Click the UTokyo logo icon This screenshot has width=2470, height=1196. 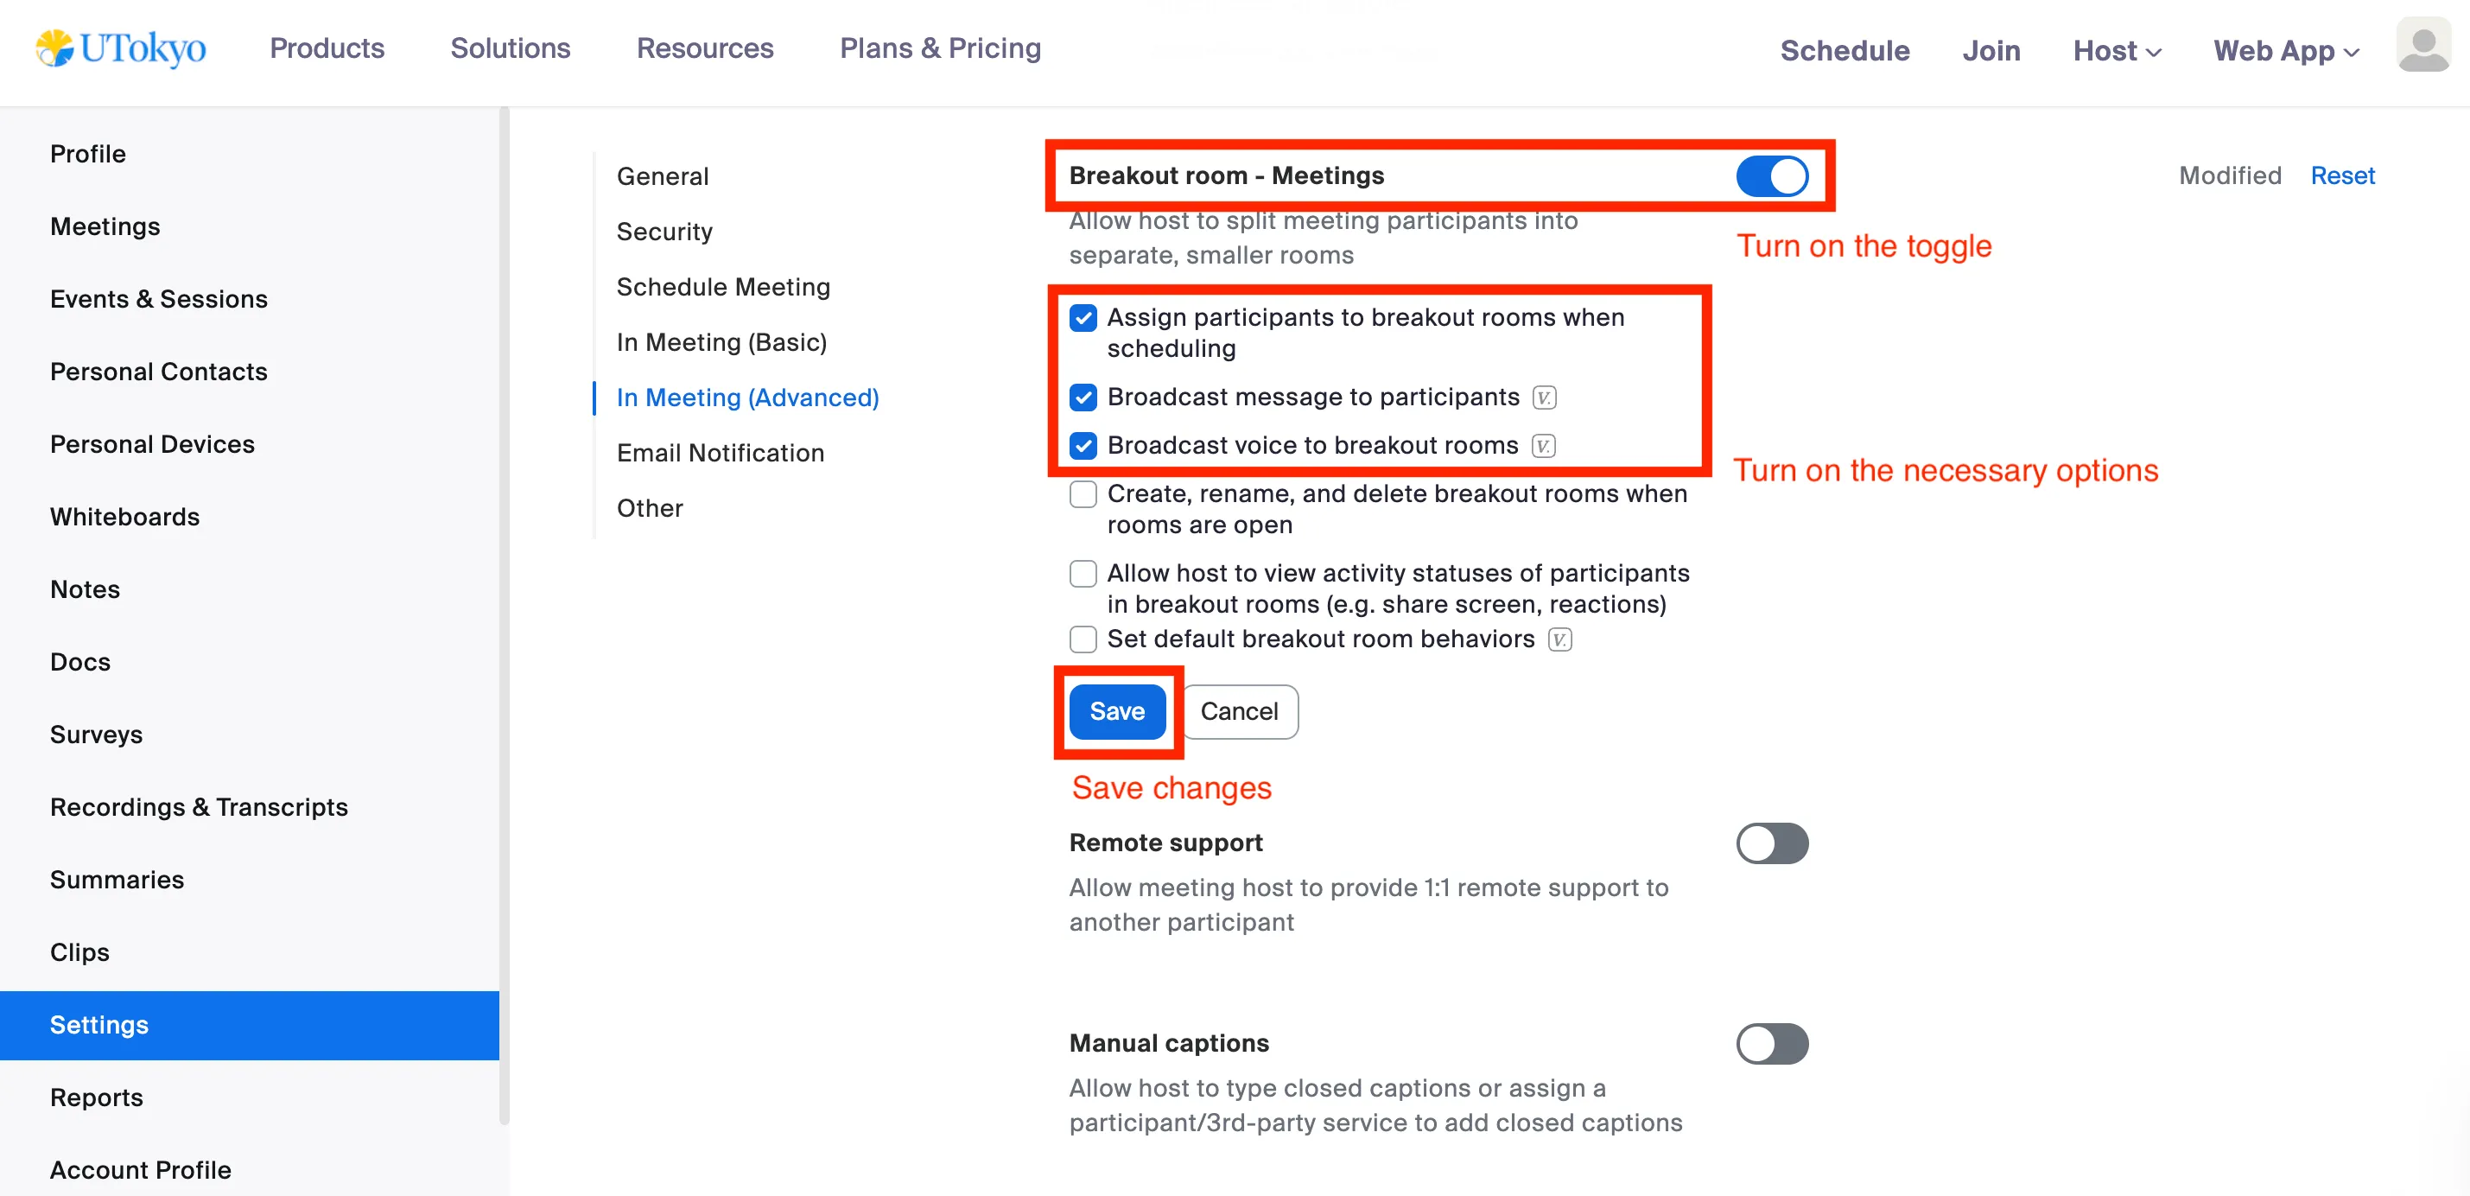(x=54, y=48)
